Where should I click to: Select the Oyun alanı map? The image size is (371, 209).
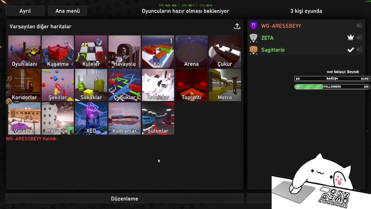point(24,52)
